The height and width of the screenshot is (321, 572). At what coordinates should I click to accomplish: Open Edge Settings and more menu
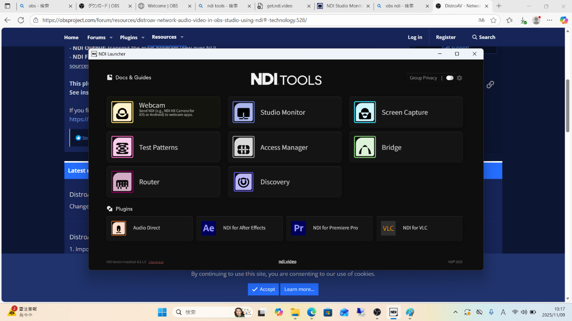[x=550, y=20]
